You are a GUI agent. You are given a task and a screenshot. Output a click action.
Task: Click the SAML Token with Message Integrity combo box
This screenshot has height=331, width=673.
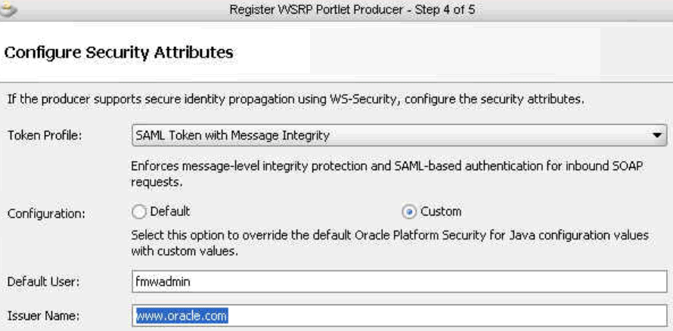[x=399, y=135]
